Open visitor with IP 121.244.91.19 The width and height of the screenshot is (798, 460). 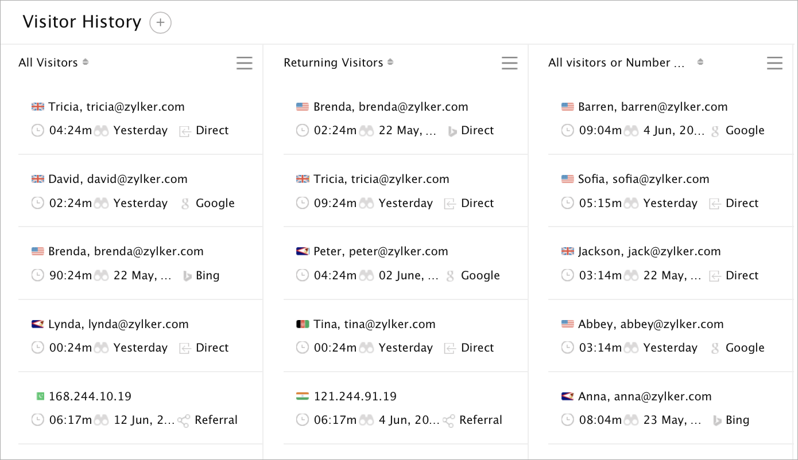pos(355,396)
